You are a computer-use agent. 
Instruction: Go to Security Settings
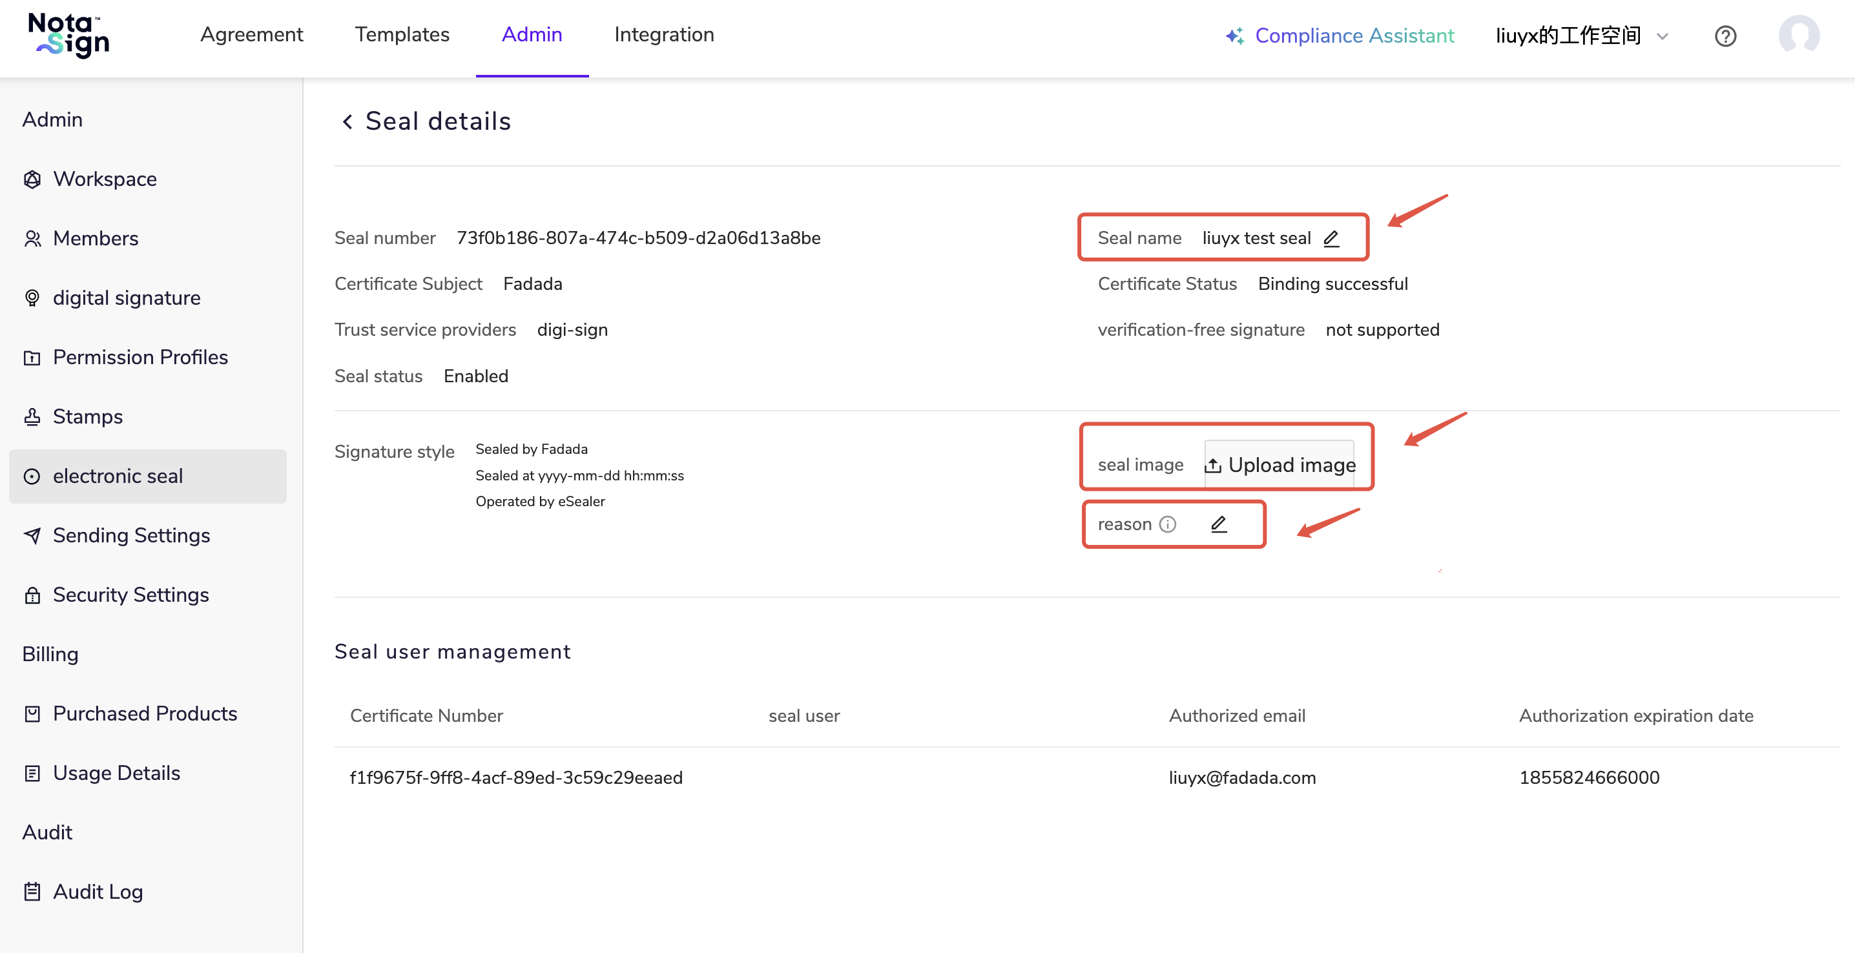[130, 595]
